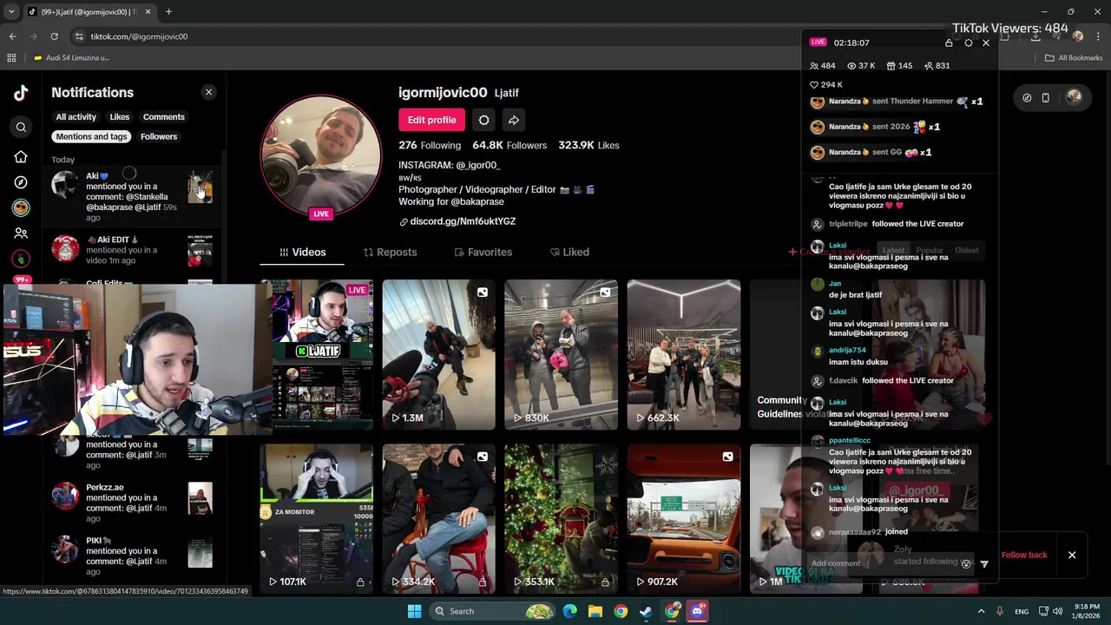Filter notifications by Likes
Image resolution: width=1111 pixels, height=625 pixels.
click(x=120, y=117)
